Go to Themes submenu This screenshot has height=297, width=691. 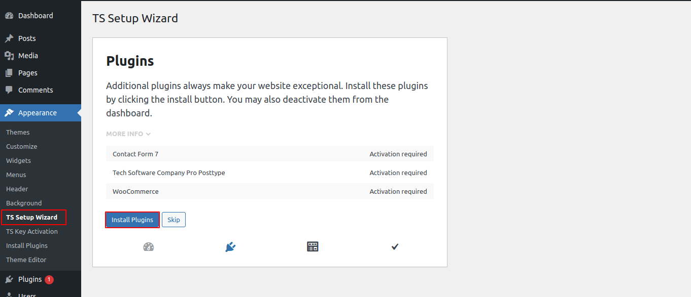click(18, 132)
